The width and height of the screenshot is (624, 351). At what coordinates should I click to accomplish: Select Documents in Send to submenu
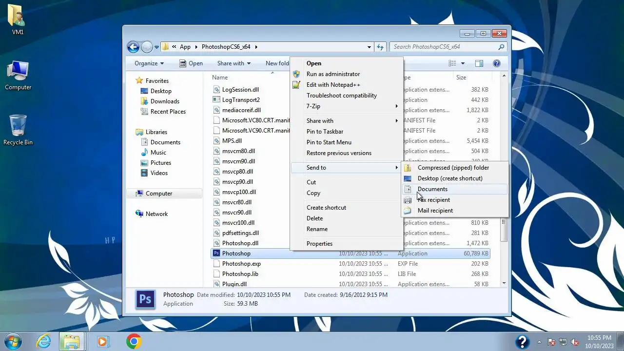[432, 189]
